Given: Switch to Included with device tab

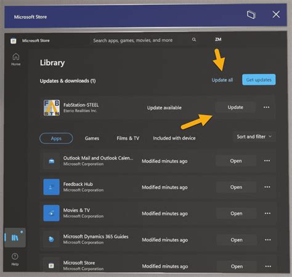Looking at the screenshot, I should (x=174, y=138).
